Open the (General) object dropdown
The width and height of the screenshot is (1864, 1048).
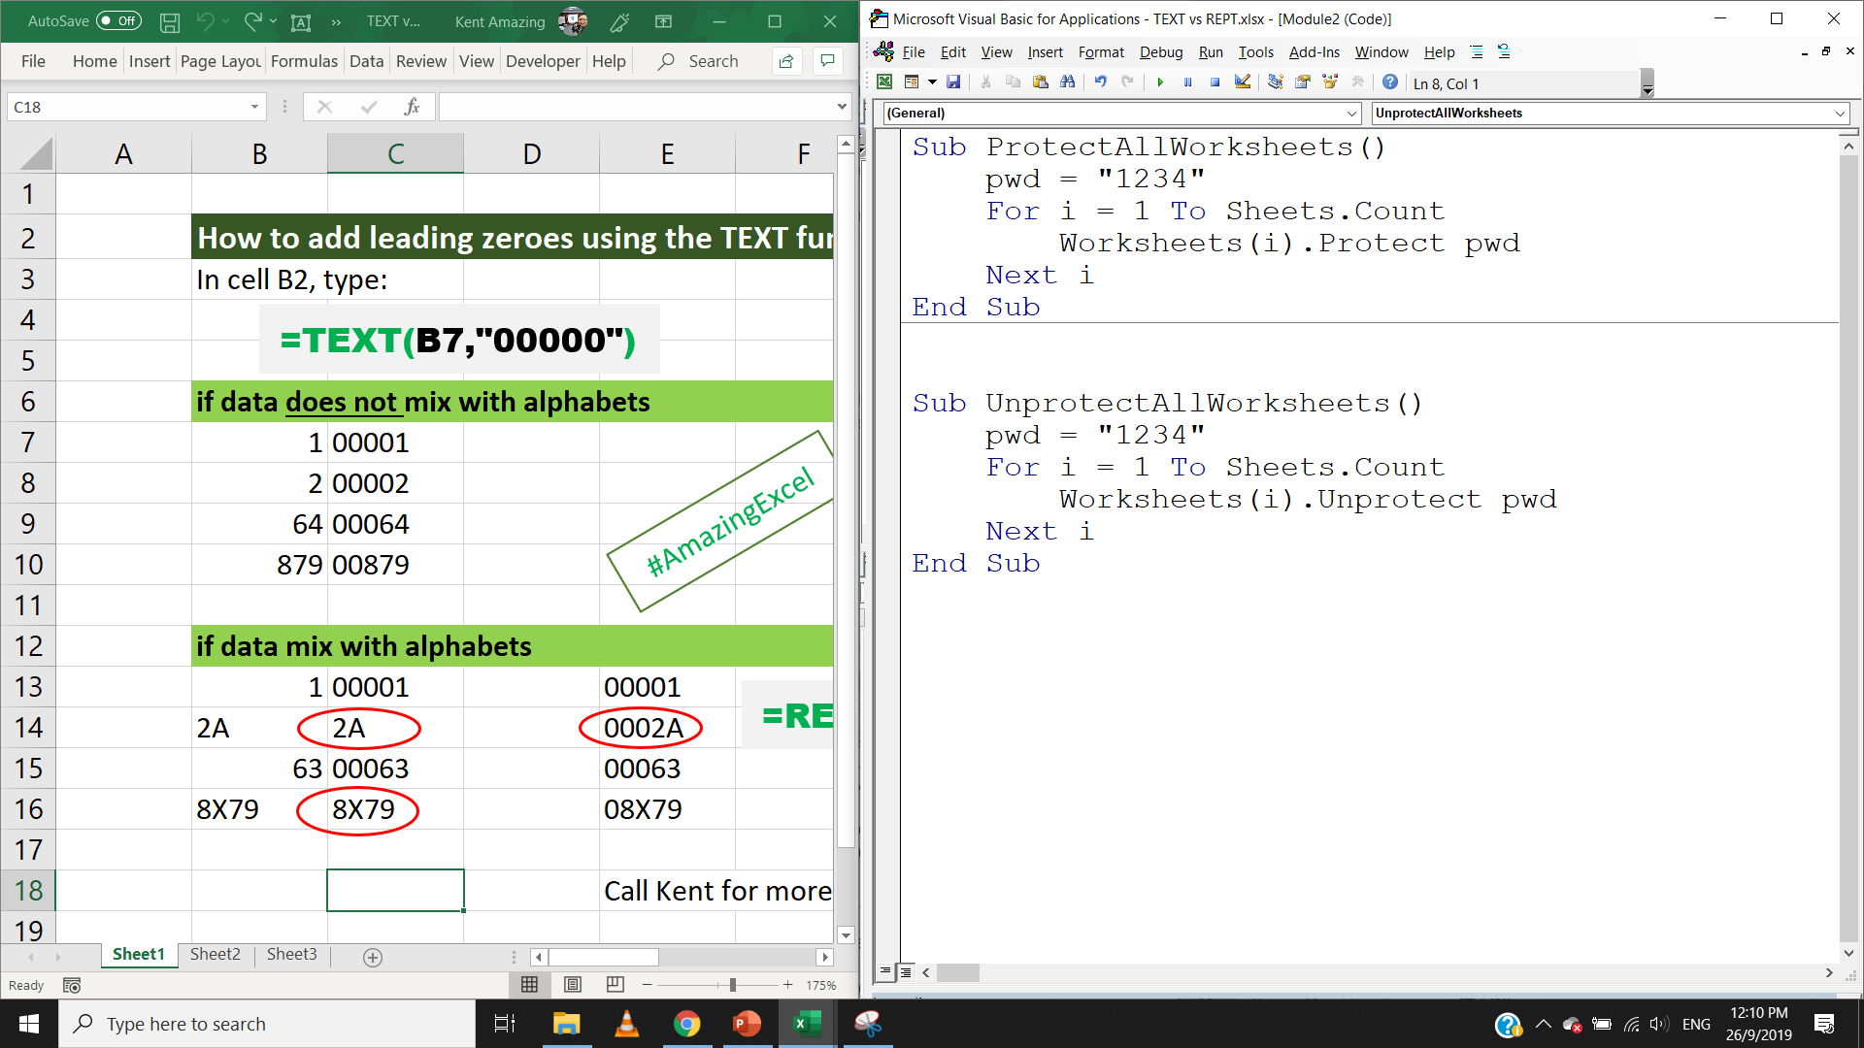tap(1351, 114)
